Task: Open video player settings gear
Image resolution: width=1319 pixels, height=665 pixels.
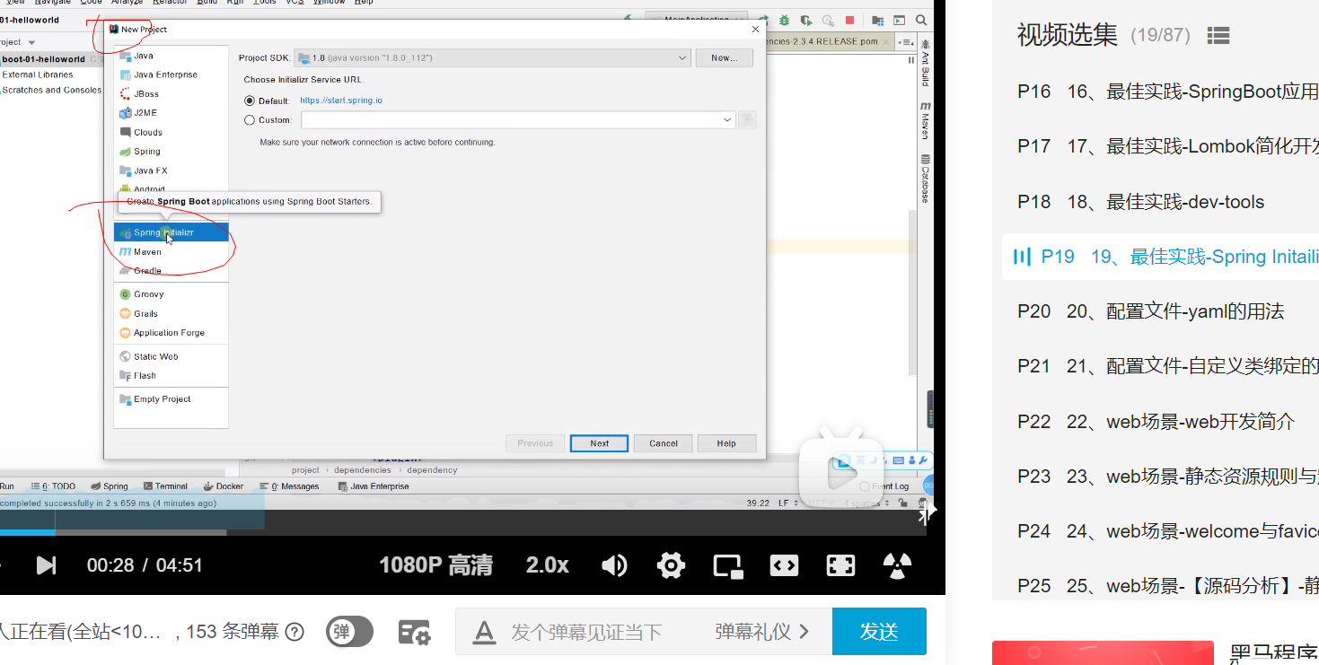Action: point(671,564)
